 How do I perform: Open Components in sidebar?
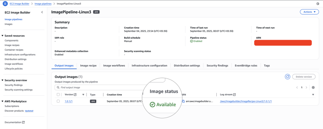[x=11, y=41]
